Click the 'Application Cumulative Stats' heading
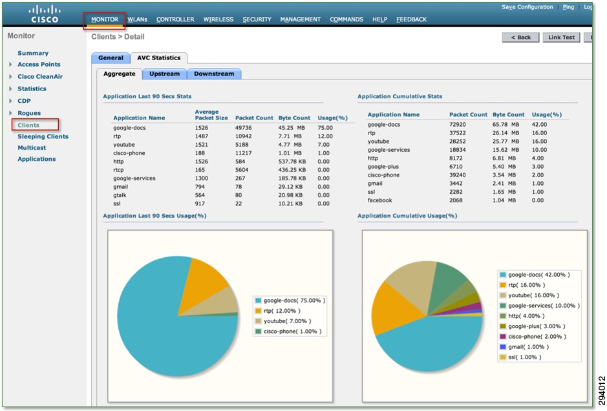The image size is (607, 411). tap(399, 96)
